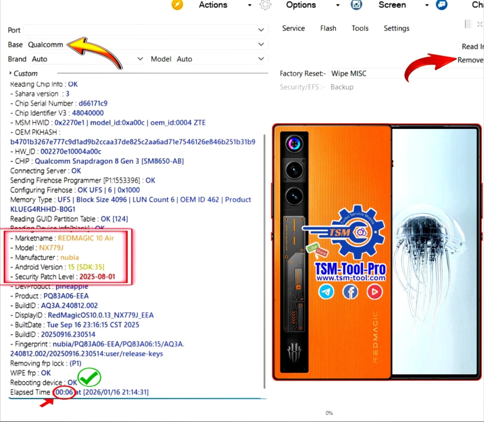Click the Read Info button
484x422 pixels.
coord(472,47)
